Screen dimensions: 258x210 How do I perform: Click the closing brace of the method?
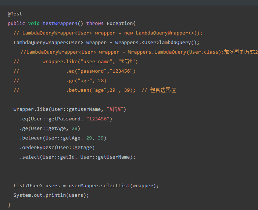tap(9, 205)
